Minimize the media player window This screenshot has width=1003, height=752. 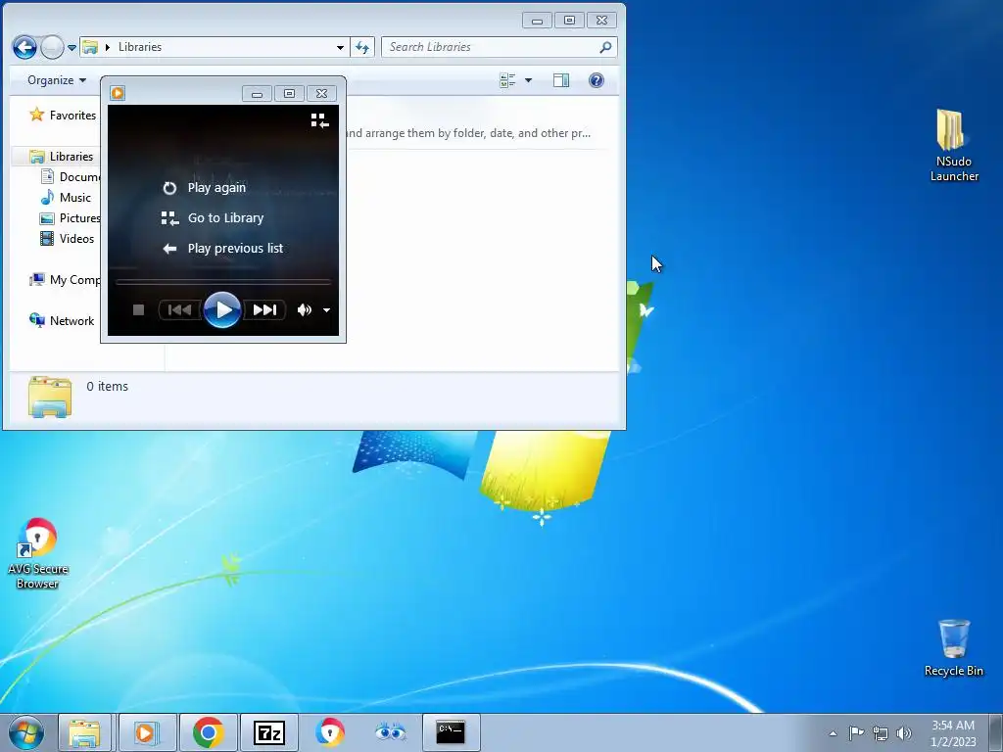pos(258,94)
